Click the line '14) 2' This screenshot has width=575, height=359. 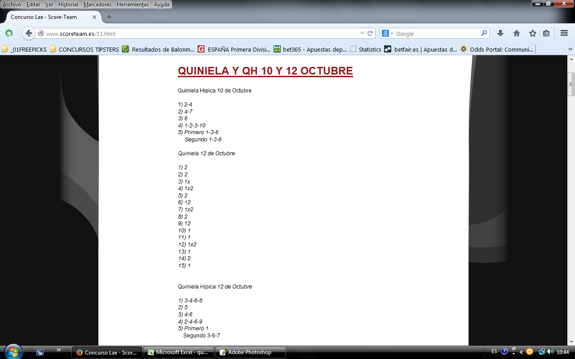point(184,258)
